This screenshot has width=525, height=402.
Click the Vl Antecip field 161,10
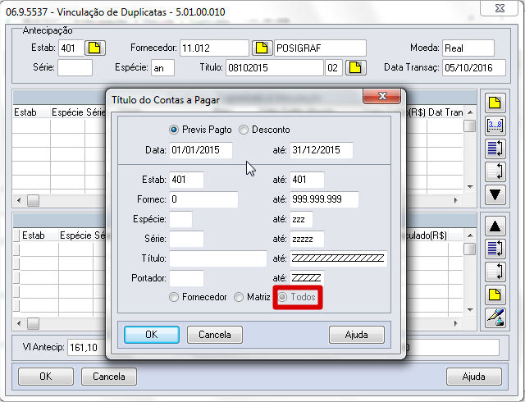pyautogui.click(x=88, y=347)
